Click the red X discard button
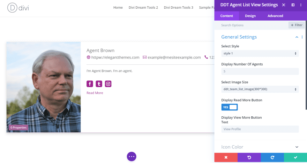Image resolution: width=307 pixels, height=163 pixels. tap(226, 157)
